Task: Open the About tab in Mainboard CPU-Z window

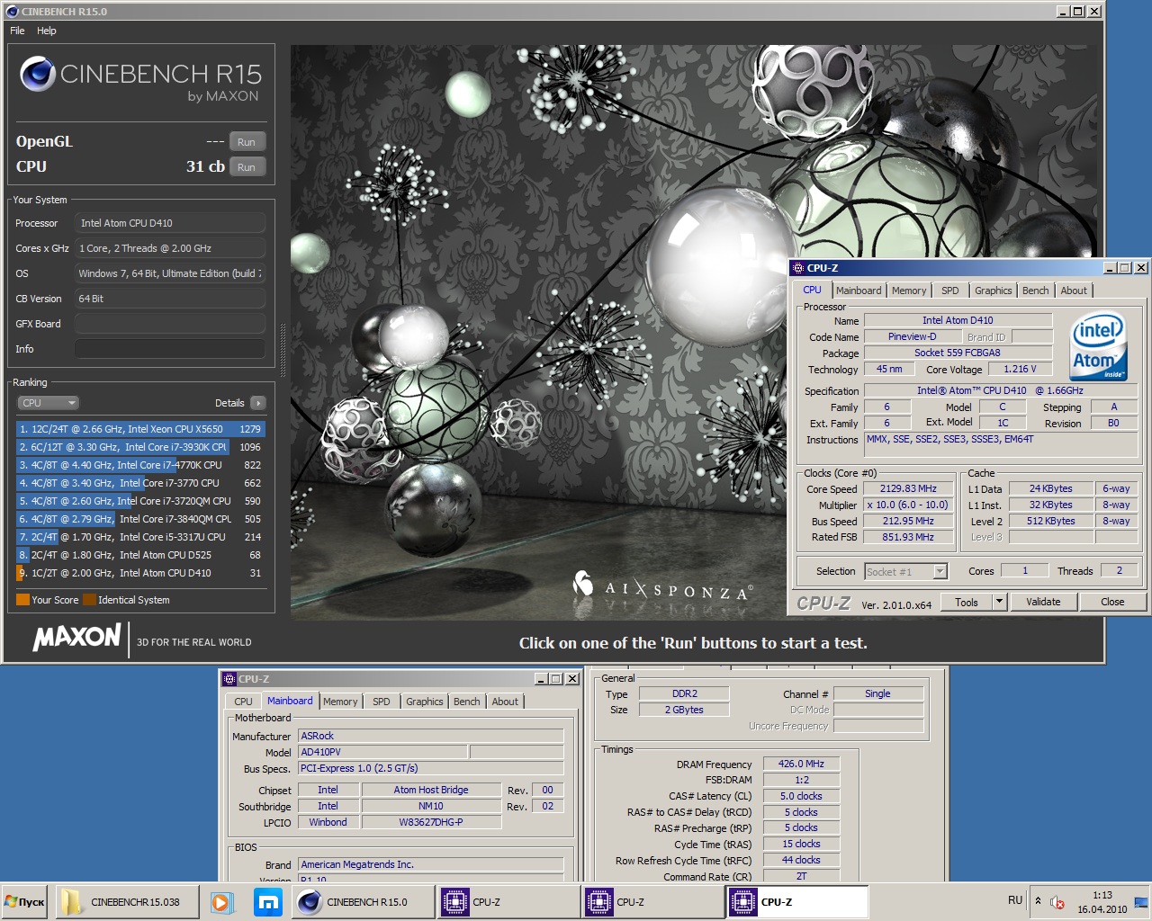Action: pos(505,702)
